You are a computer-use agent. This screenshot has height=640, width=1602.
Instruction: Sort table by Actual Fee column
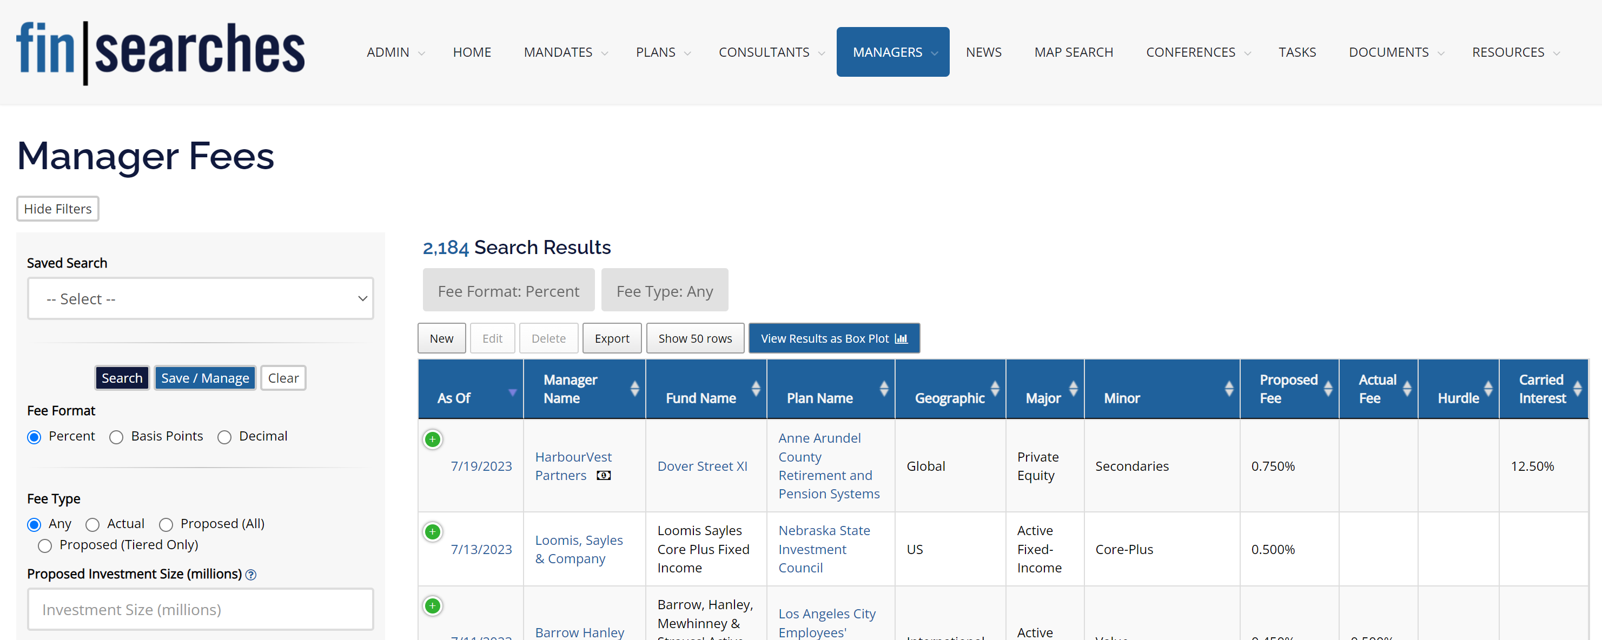pos(1407,389)
